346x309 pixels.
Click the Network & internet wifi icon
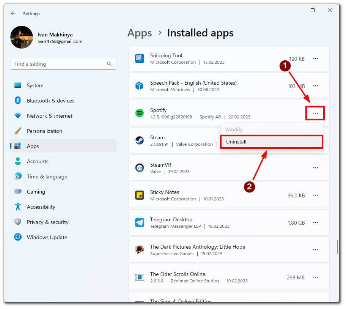point(18,116)
